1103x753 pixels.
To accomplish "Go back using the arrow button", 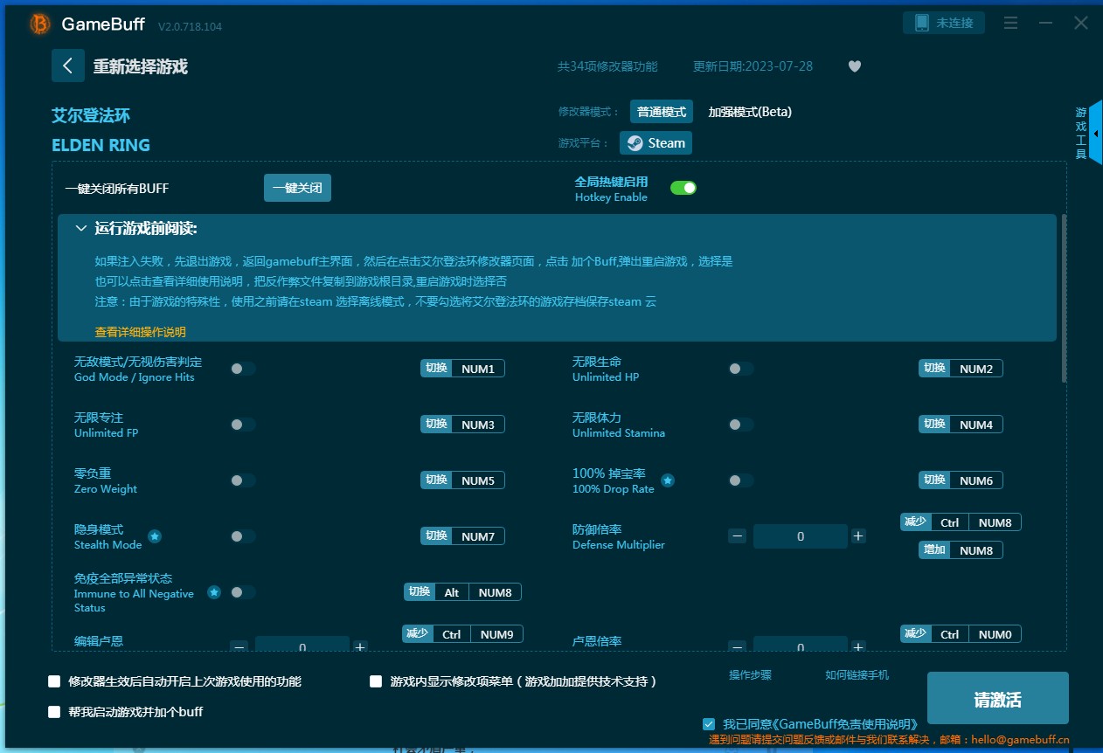I will click(68, 66).
